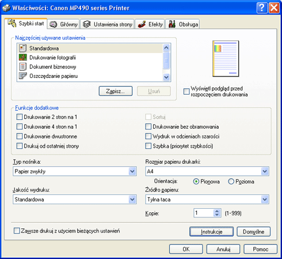Open the Typ nośnika dropdown
The height and width of the screenshot is (259, 282).
pyautogui.click(x=132, y=171)
